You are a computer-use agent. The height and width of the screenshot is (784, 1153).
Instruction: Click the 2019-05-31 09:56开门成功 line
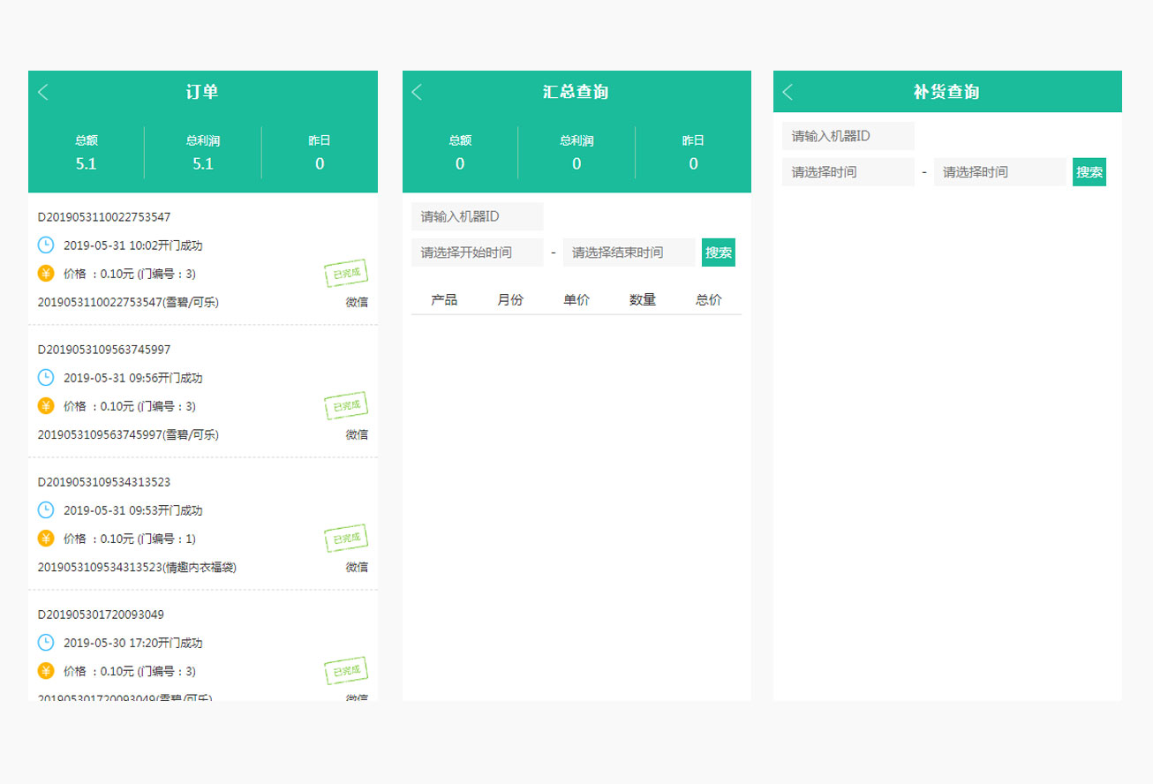[x=133, y=378]
